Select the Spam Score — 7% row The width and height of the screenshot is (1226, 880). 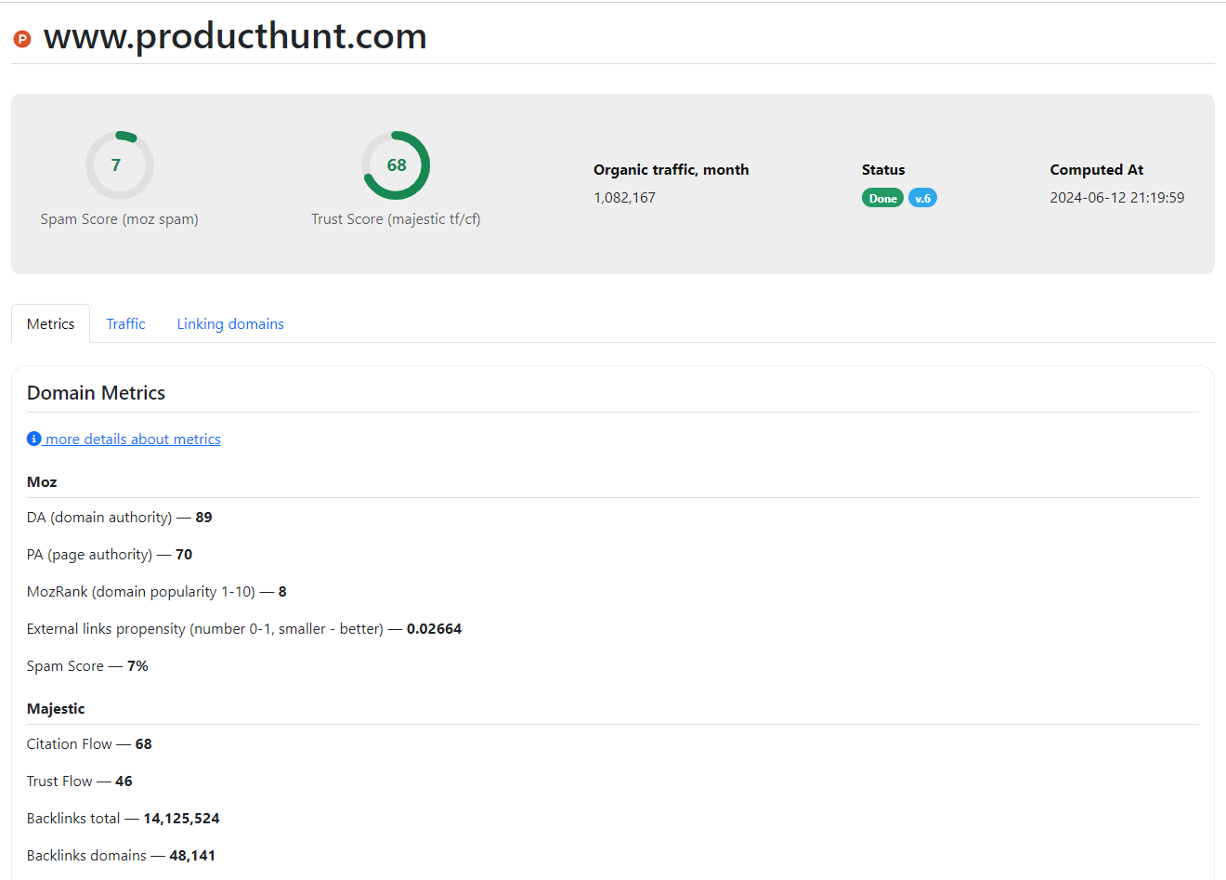(x=87, y=666)
